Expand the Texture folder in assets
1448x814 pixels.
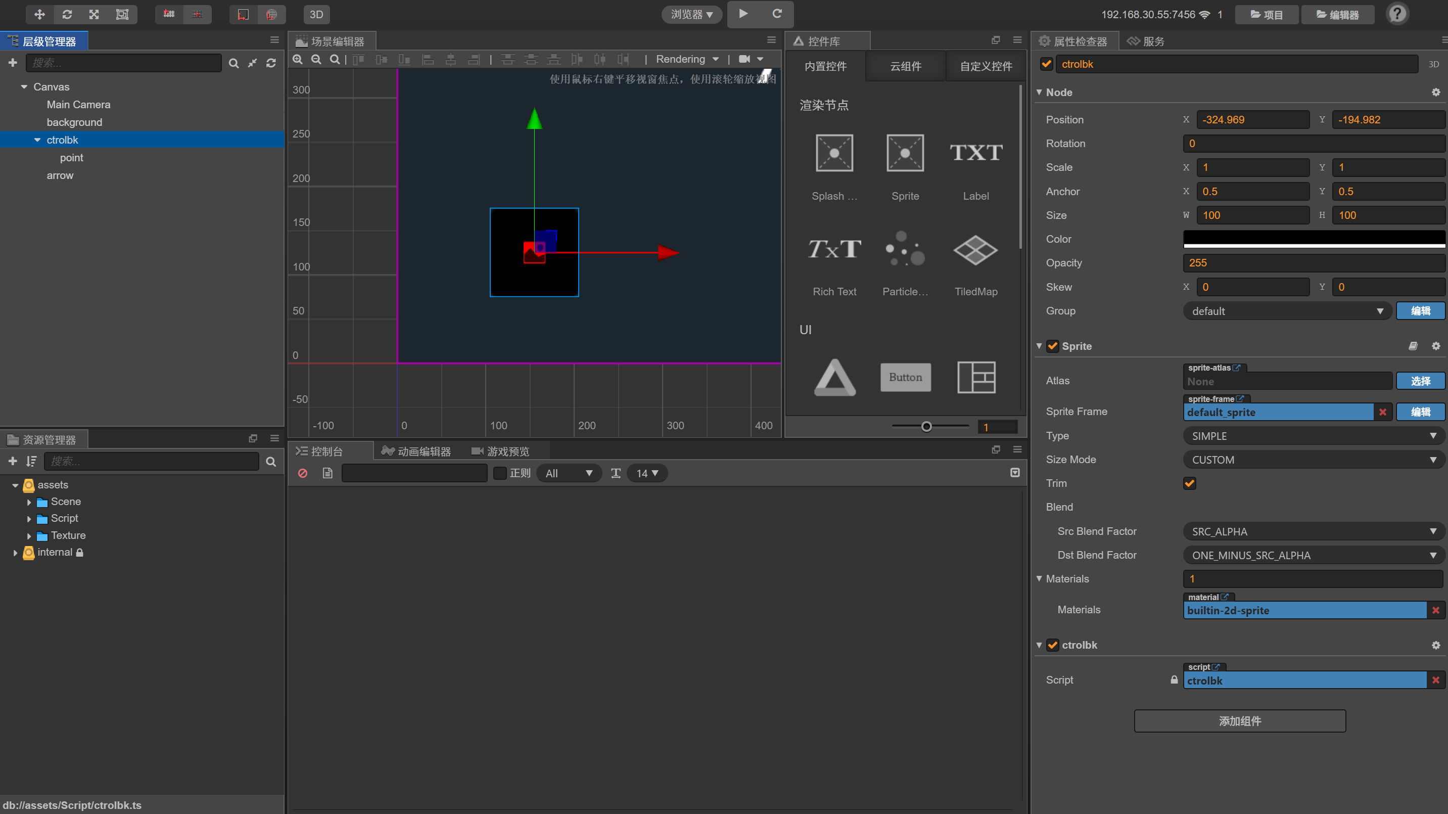(29, 536)
